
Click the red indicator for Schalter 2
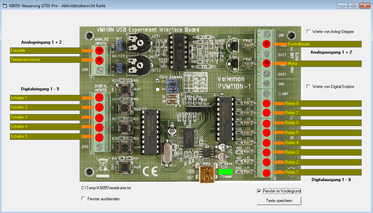coord(100,108)
